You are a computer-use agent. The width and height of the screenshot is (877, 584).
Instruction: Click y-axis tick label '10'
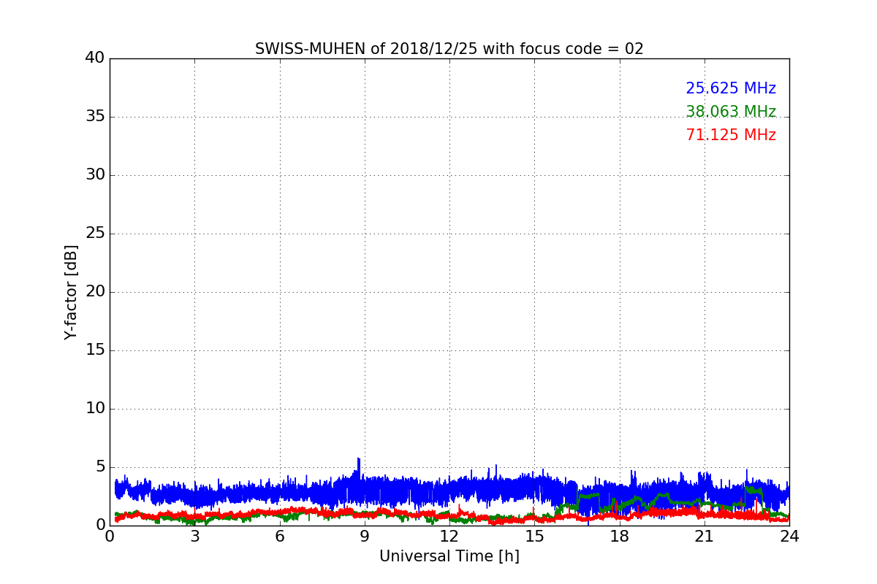tap(95, 409)
